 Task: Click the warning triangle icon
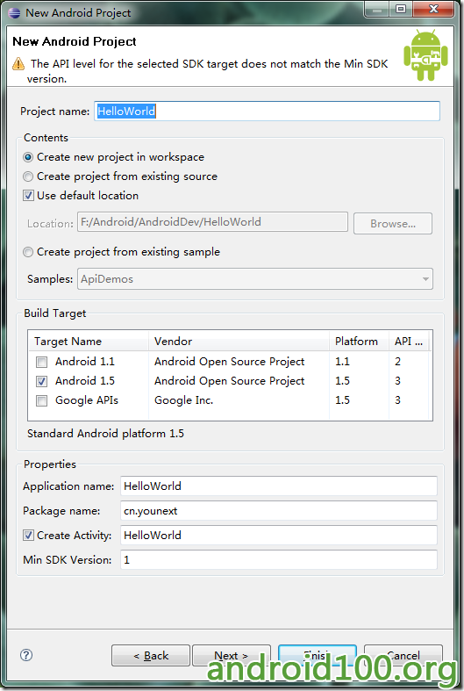(x=18, y=64)
